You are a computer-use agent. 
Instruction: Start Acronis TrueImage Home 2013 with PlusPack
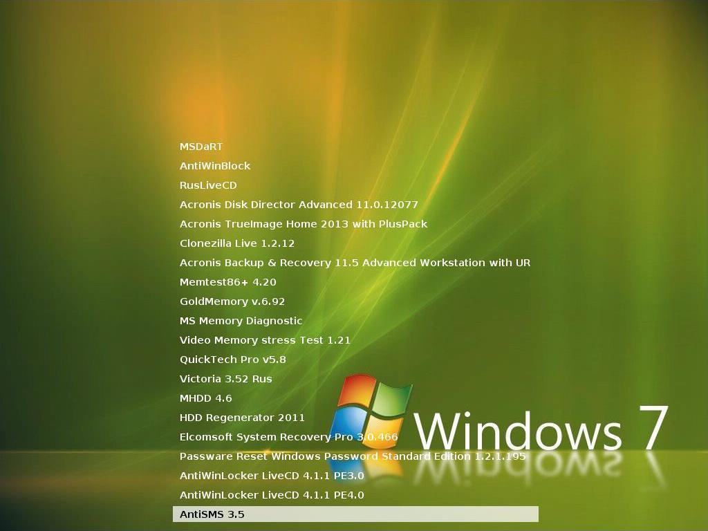(x=304, y=225)
